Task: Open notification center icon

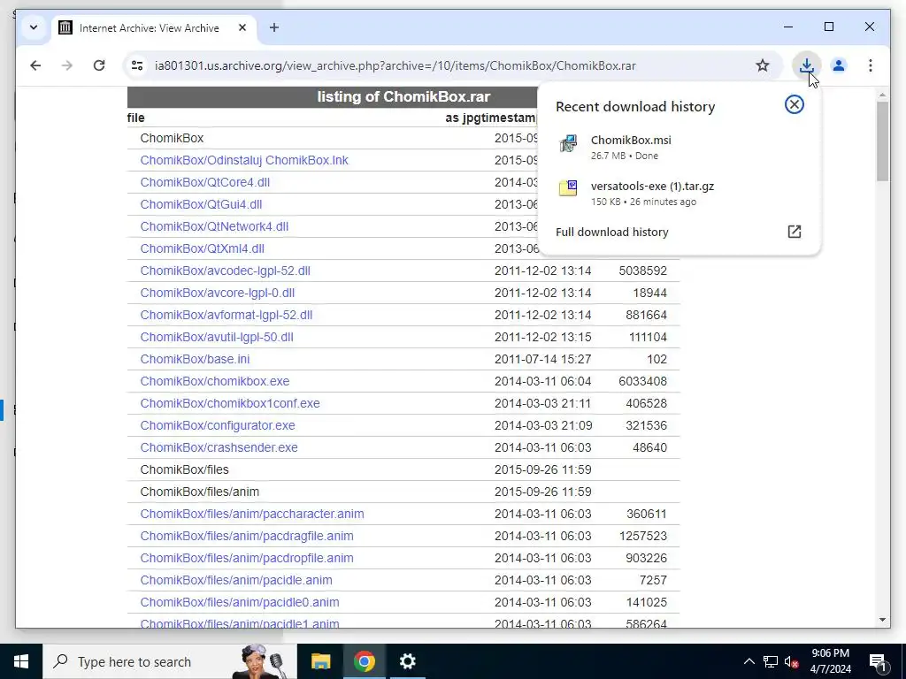Action: point(877,661)
